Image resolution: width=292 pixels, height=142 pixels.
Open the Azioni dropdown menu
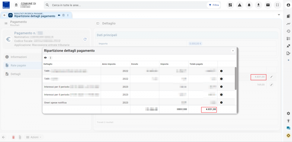coord(34,137)
